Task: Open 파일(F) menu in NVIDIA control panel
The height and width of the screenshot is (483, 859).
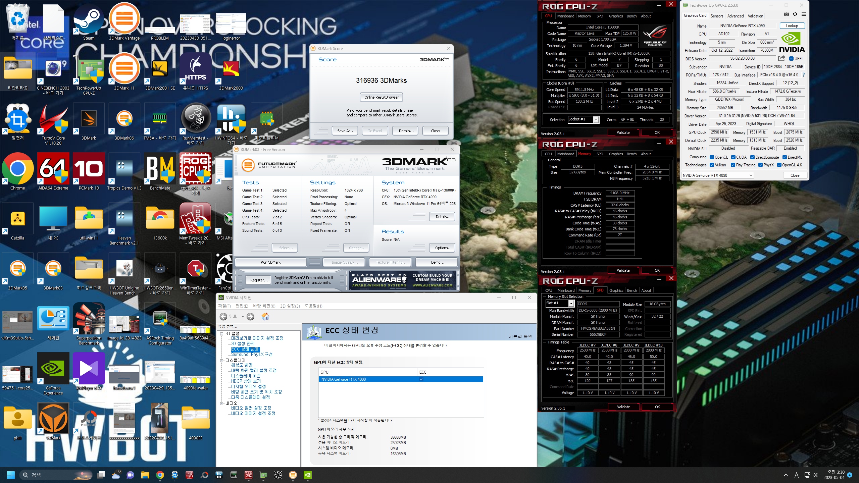Action: coord(224,306)
